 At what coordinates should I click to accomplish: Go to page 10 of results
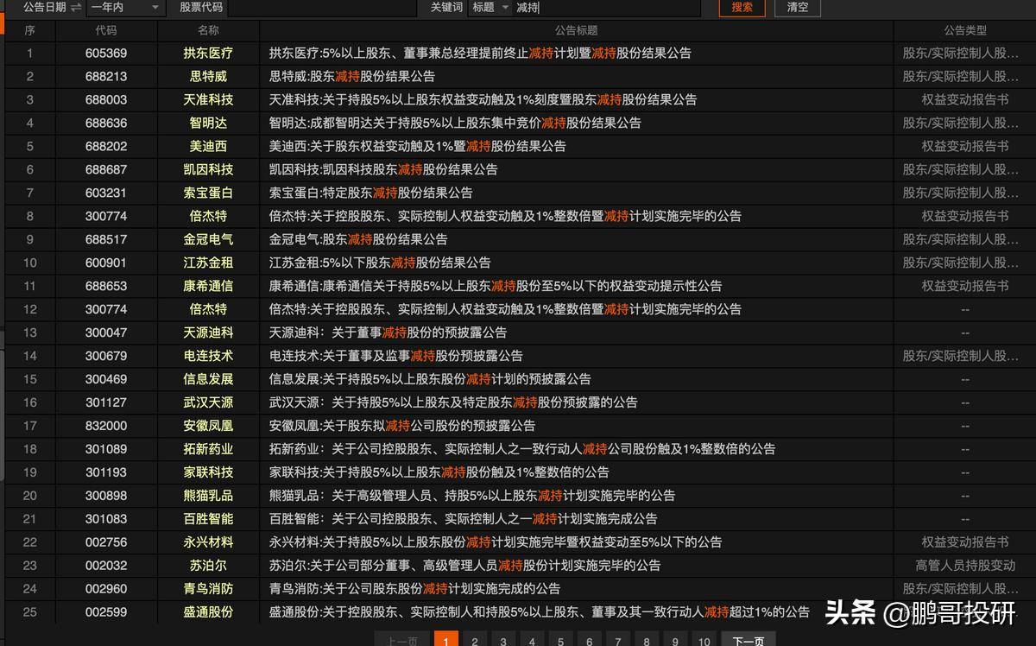[x=704, y=641]
